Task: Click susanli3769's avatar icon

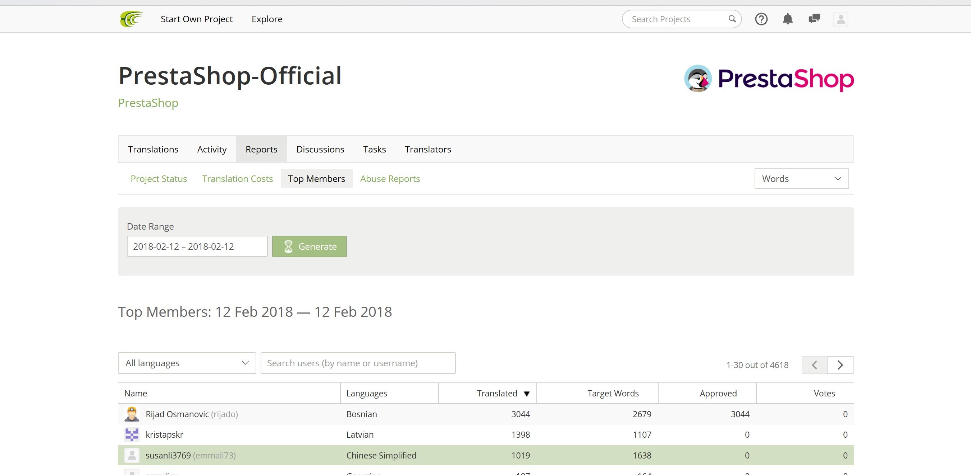Action: [x=132, y=455]
